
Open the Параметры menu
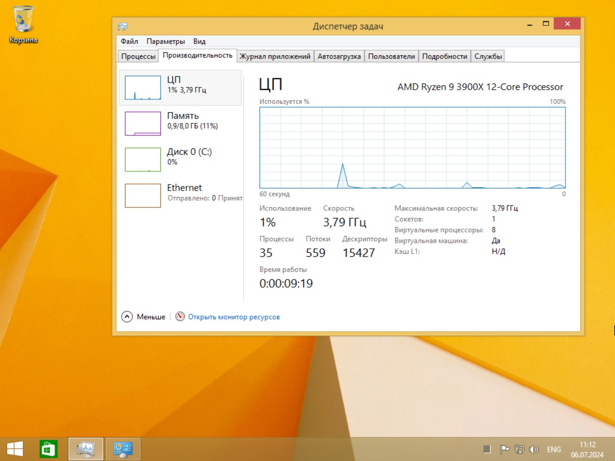(x=166, y=41)
